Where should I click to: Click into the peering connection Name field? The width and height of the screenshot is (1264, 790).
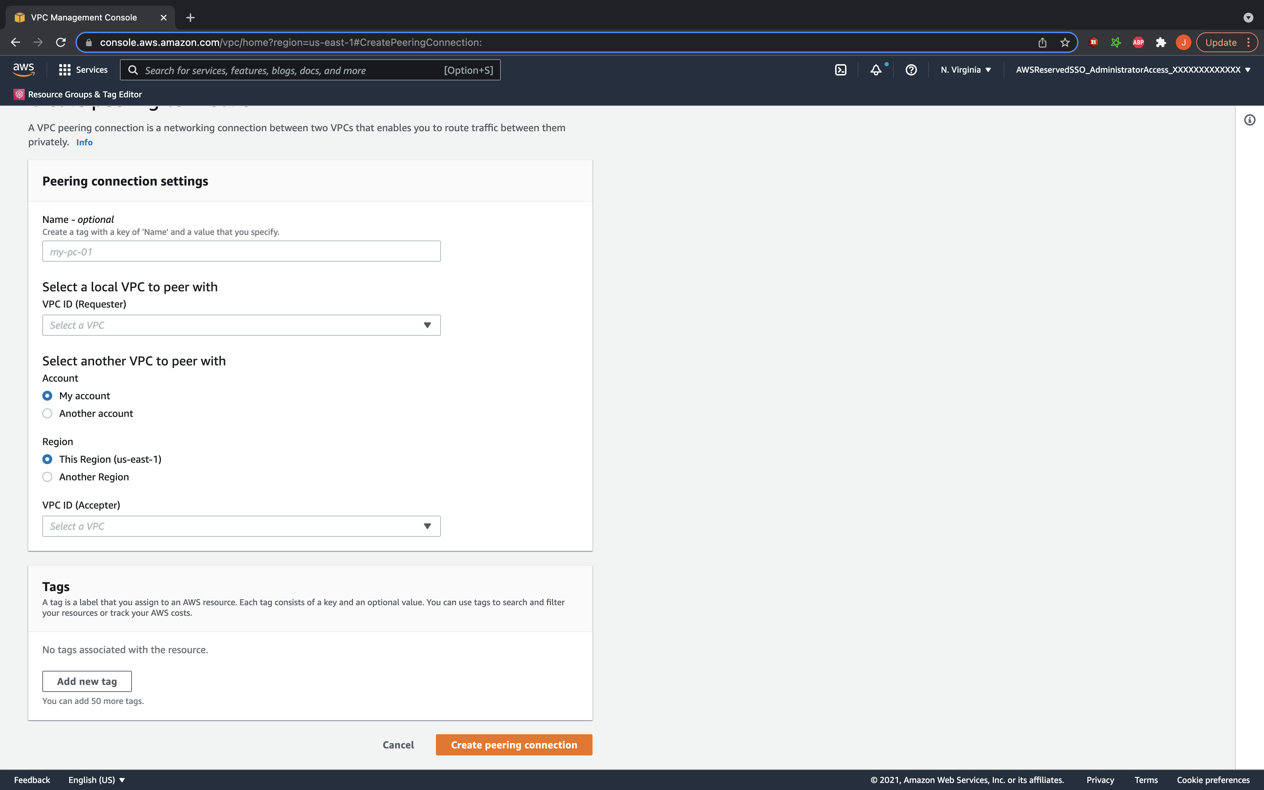tap(241, 251)
